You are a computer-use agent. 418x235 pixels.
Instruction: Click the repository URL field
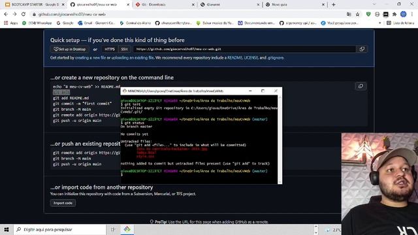click(245, 49)
